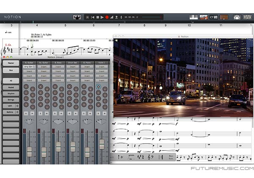The width and height of the screenshot is (254, 178).
Task: Open the orange drum pad icon
Action: [224, 17]
